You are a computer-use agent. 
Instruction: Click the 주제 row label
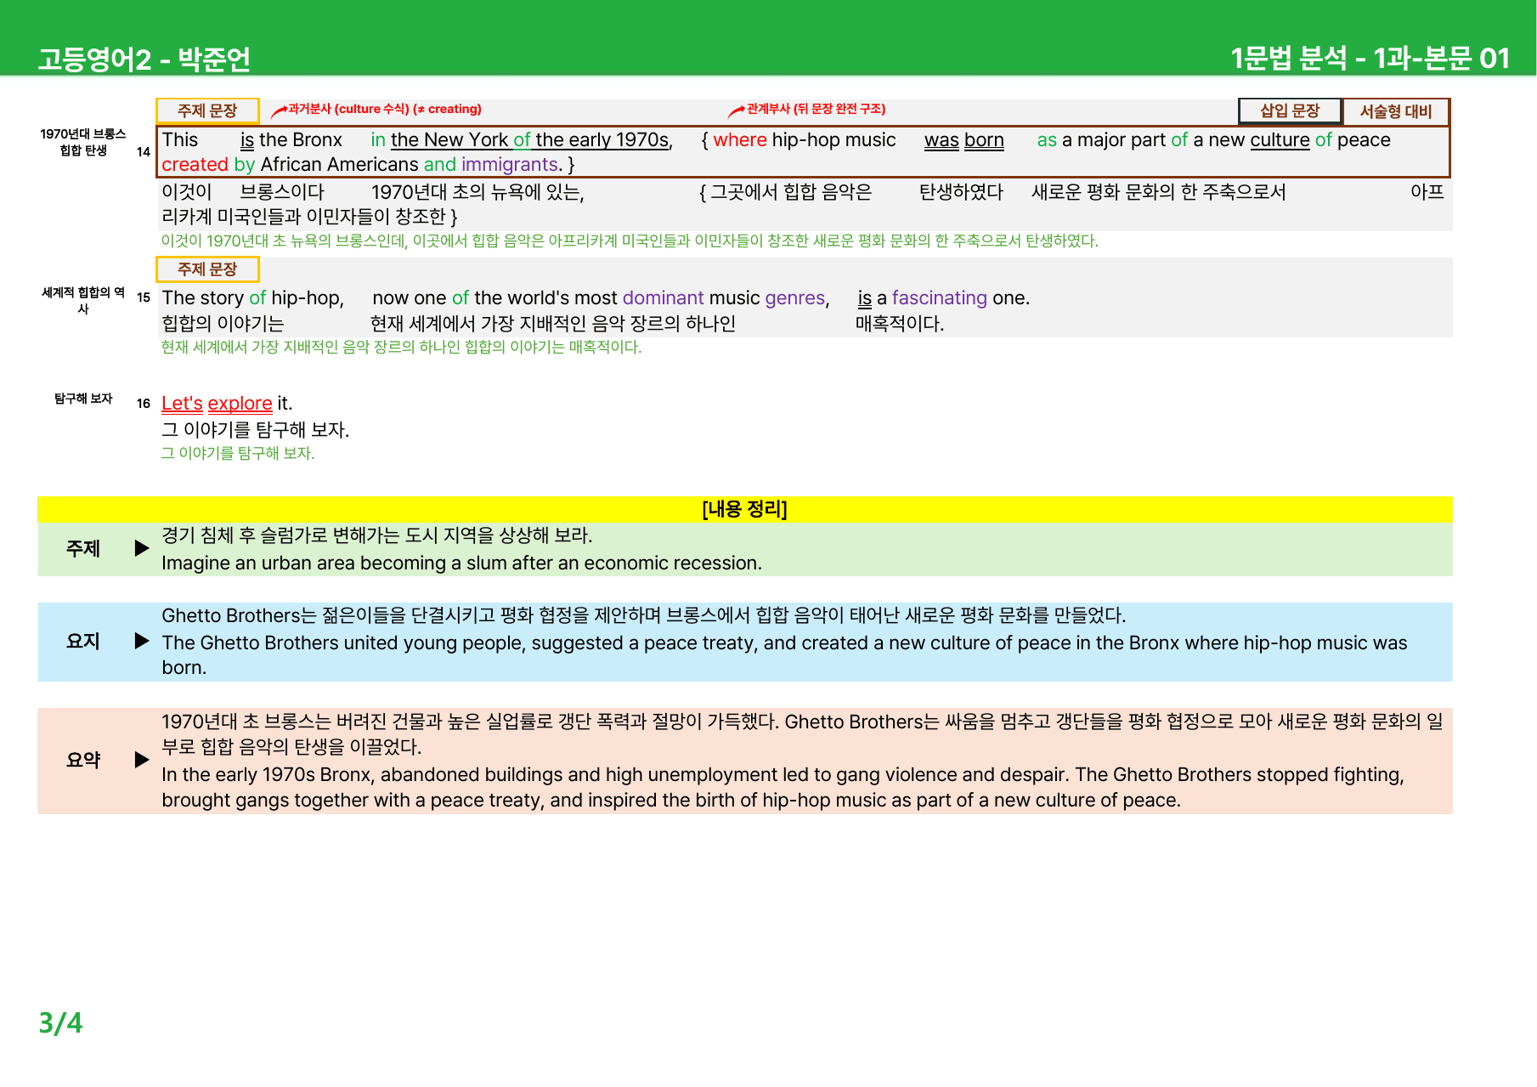[x=83, y=549]
